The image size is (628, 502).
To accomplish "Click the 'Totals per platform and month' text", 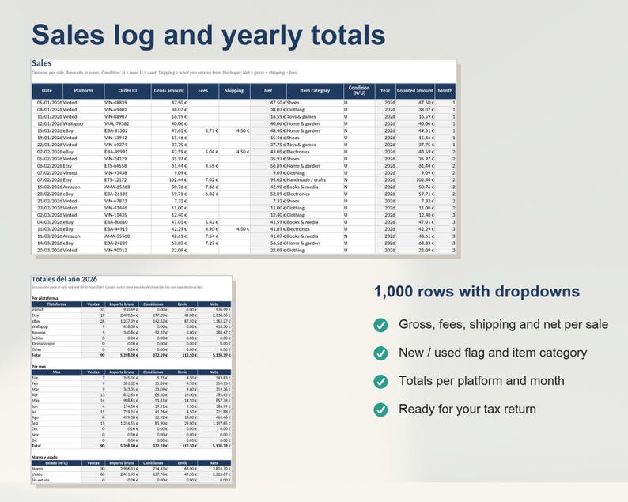I will (x=482, y=381).
